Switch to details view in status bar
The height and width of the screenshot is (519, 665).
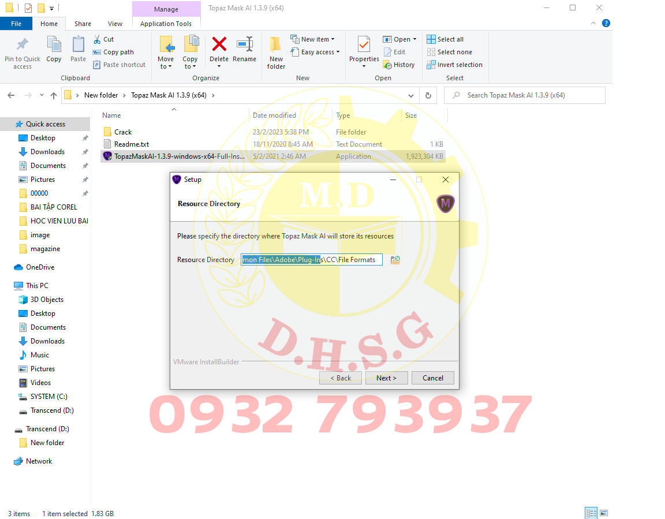[x=591, y=513]
